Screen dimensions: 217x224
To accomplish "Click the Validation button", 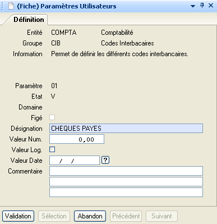I will click(x=18, y=216).
